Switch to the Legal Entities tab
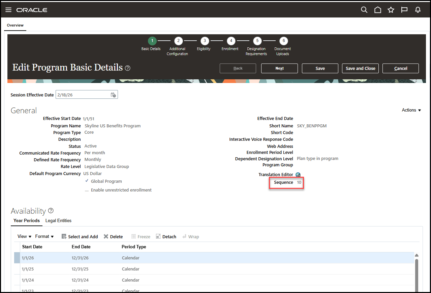Viewport: 431px width, 293px height. click(x=58, y=221)
